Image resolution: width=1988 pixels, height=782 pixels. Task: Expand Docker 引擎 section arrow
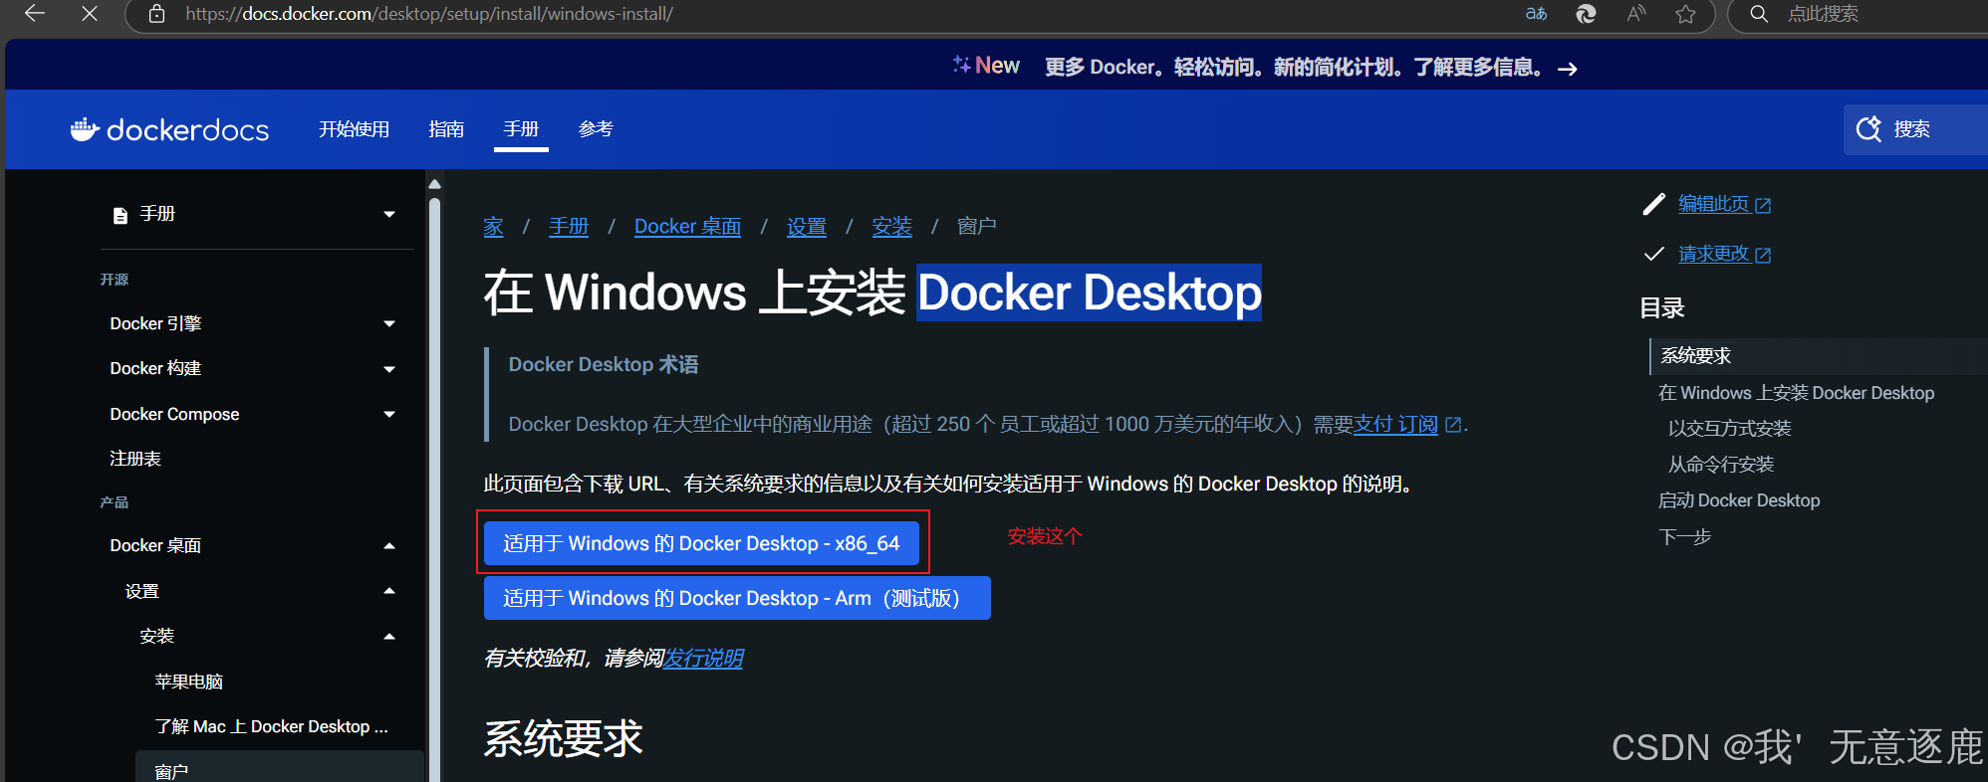pos(389,323)
